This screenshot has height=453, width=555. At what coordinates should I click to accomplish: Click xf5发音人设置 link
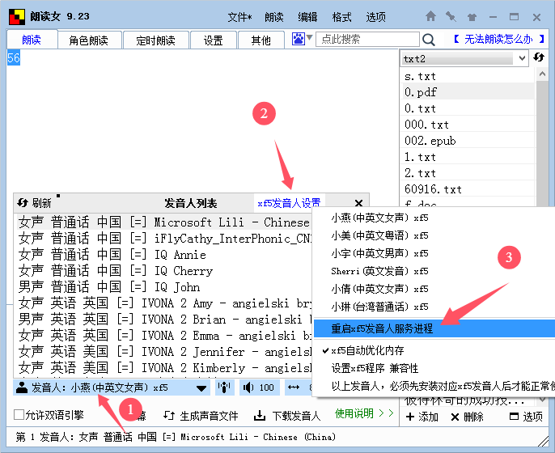pos(289,203)
